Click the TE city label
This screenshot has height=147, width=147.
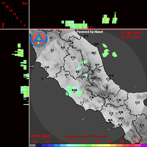[x=99, y=70]
